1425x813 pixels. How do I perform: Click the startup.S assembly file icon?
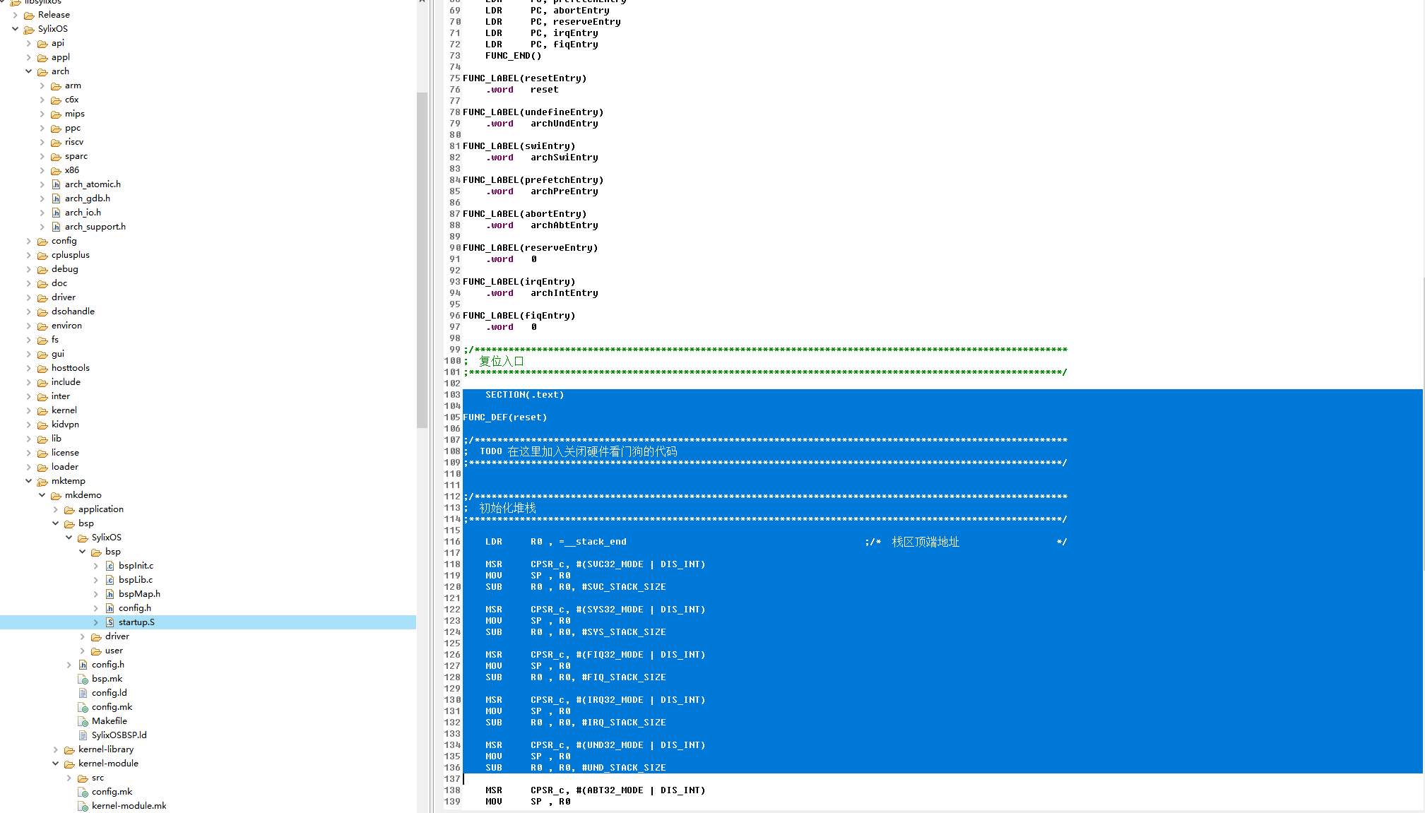110,622
